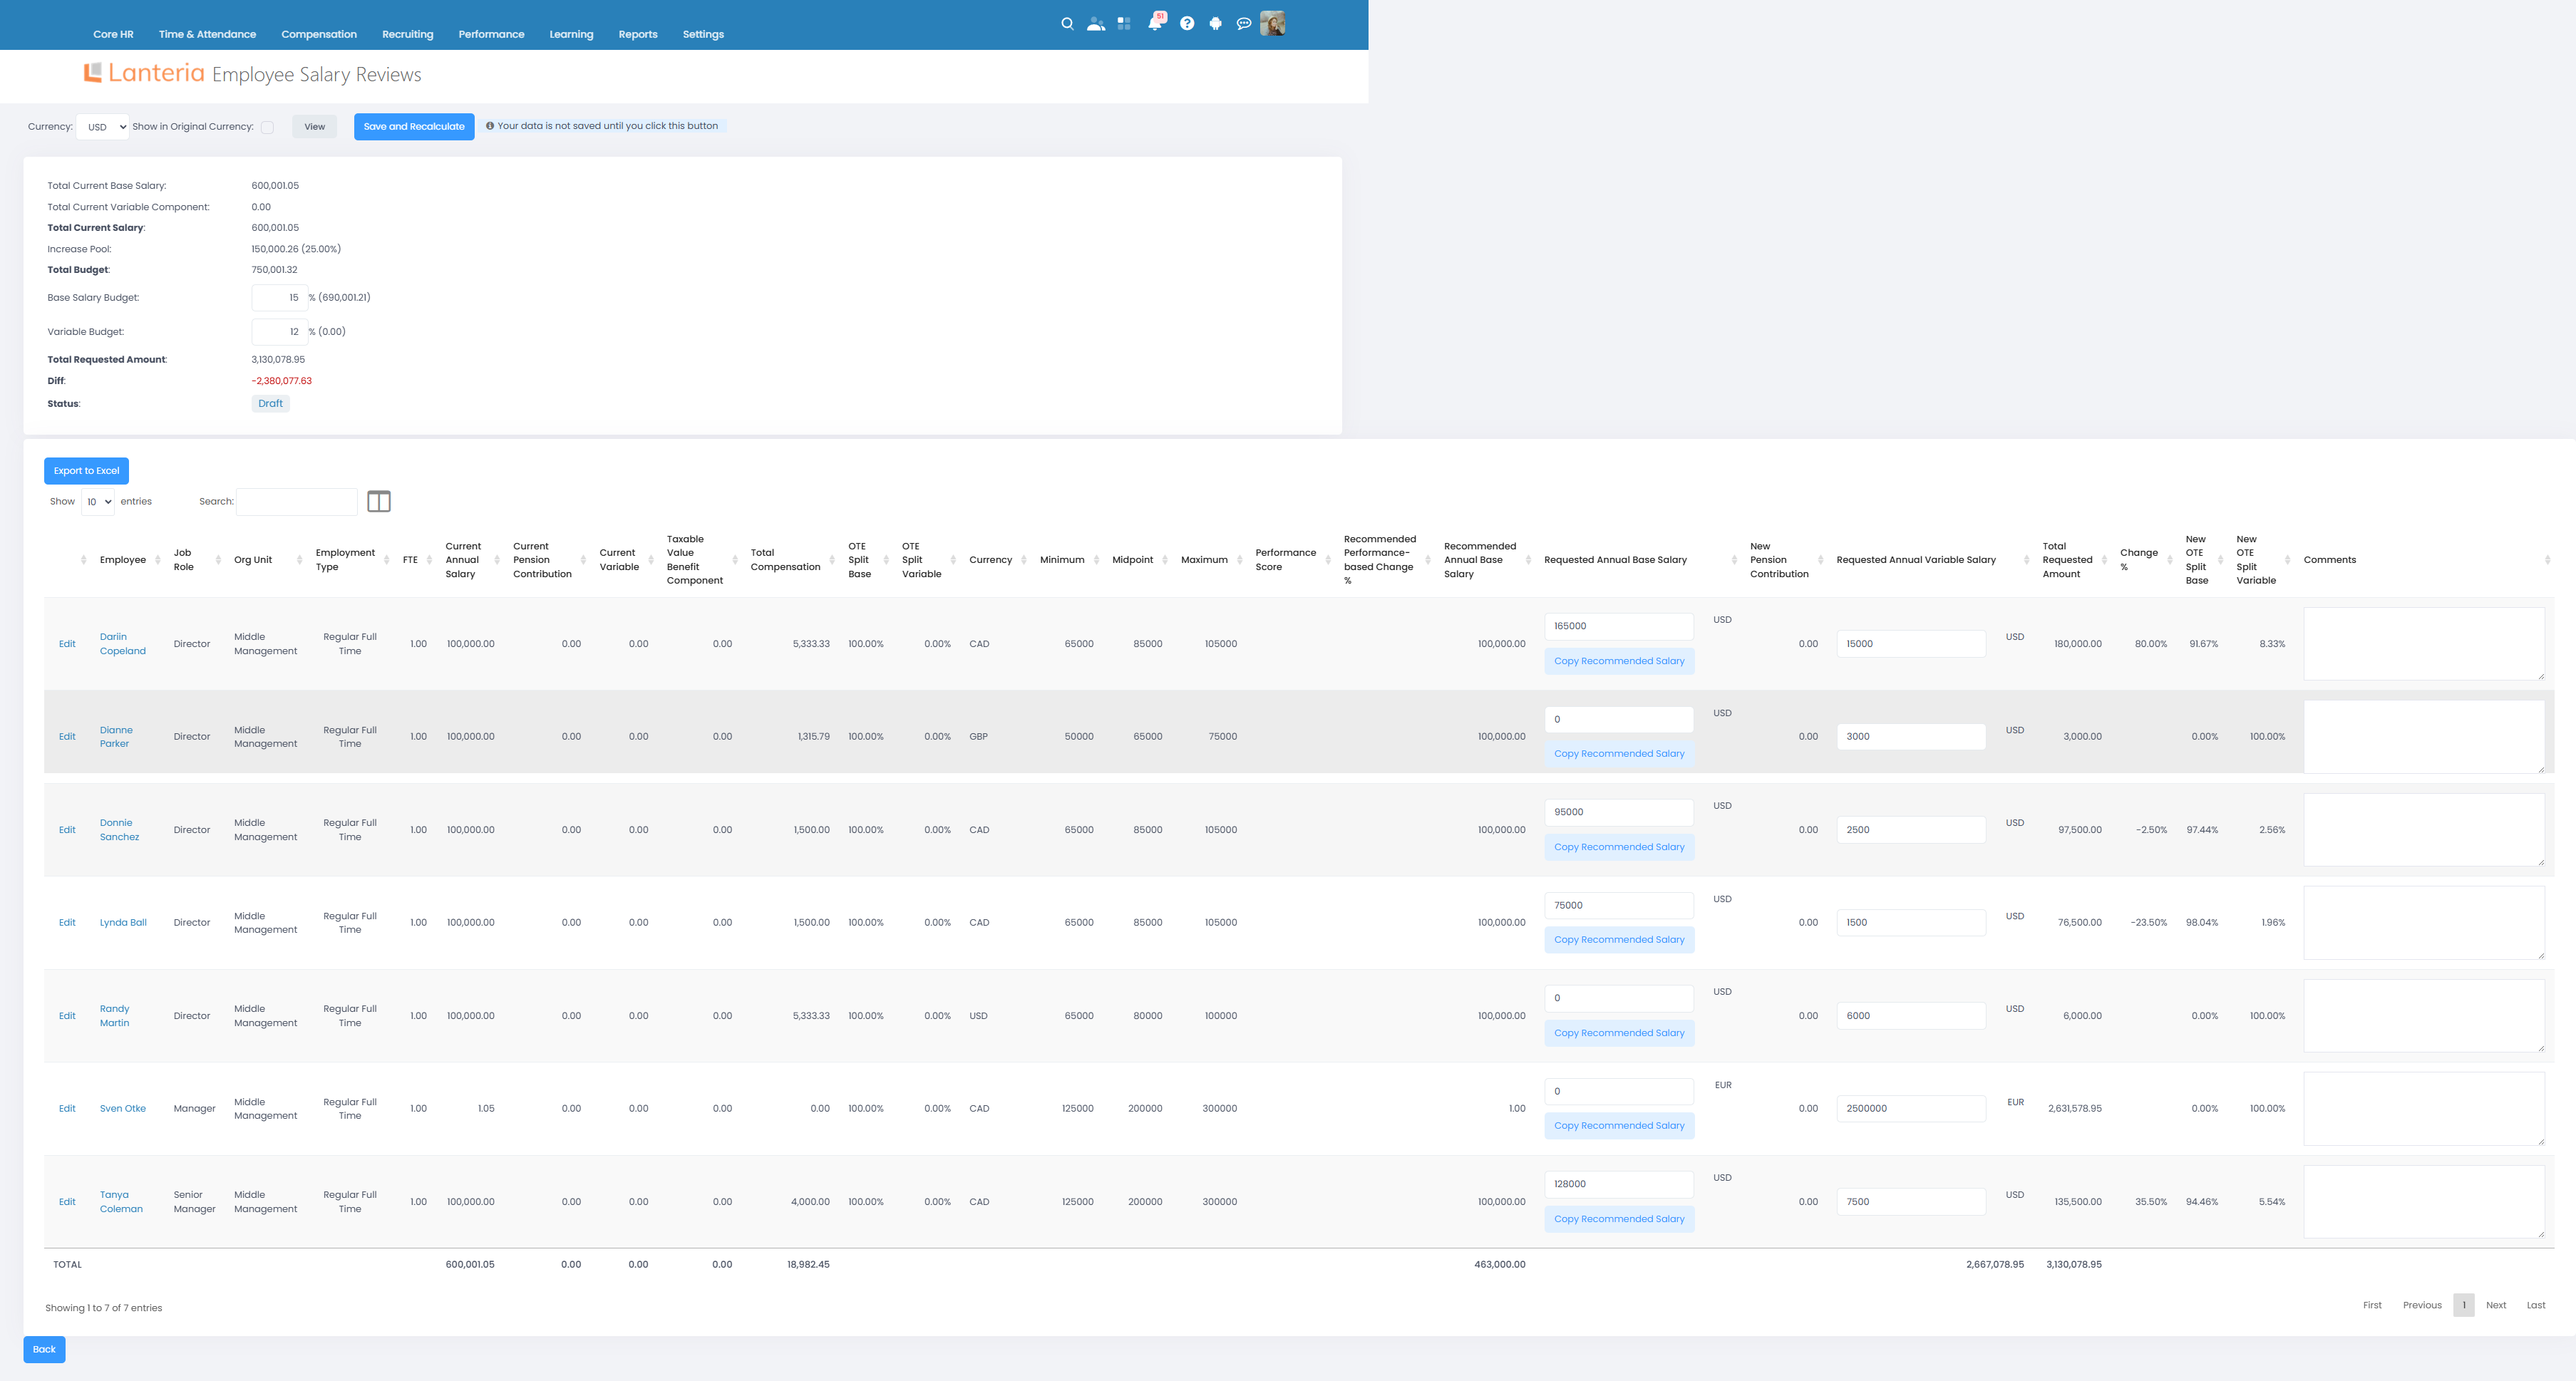Click the user profile avatar

coord(1272,23)
